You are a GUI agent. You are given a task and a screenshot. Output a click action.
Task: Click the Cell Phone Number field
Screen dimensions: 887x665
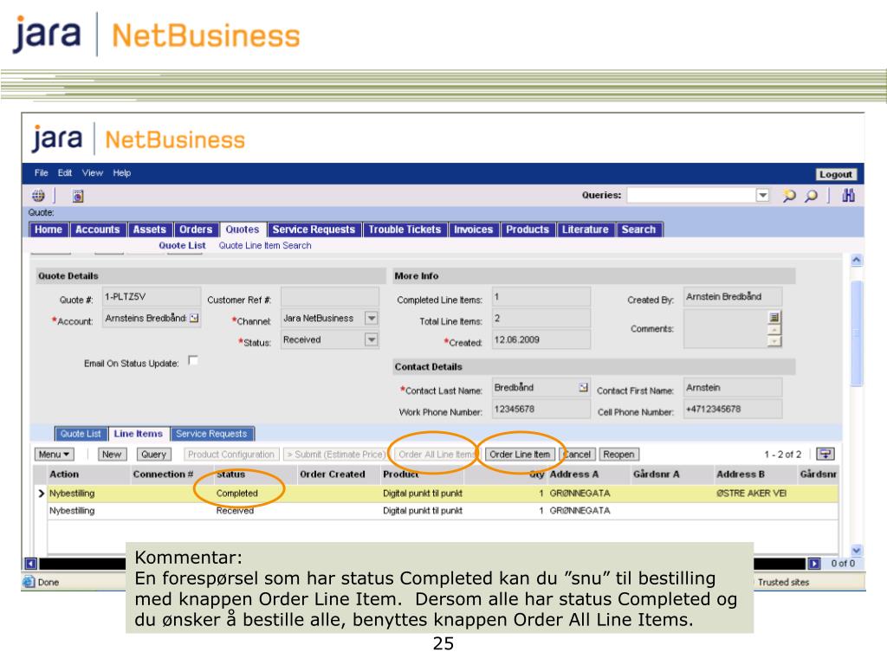pyautogui.click(x=733, y=409)
